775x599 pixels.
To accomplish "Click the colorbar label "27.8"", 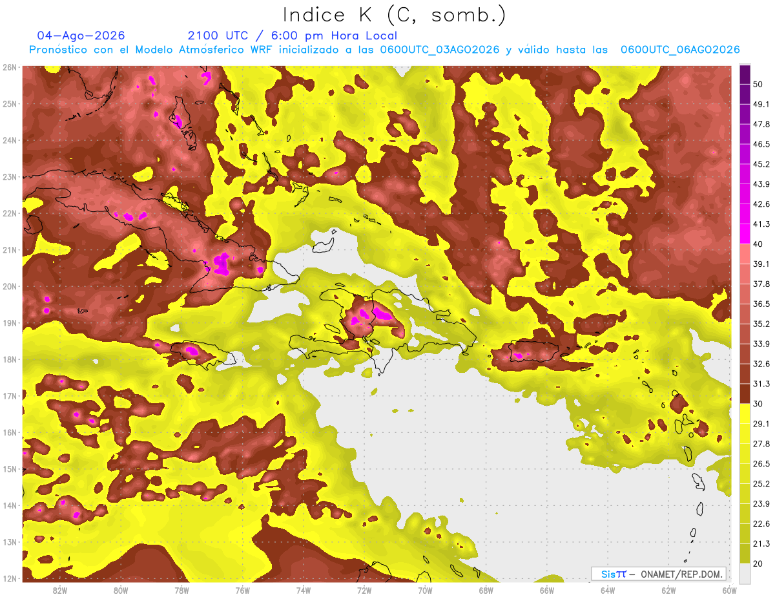I will 761,443.
